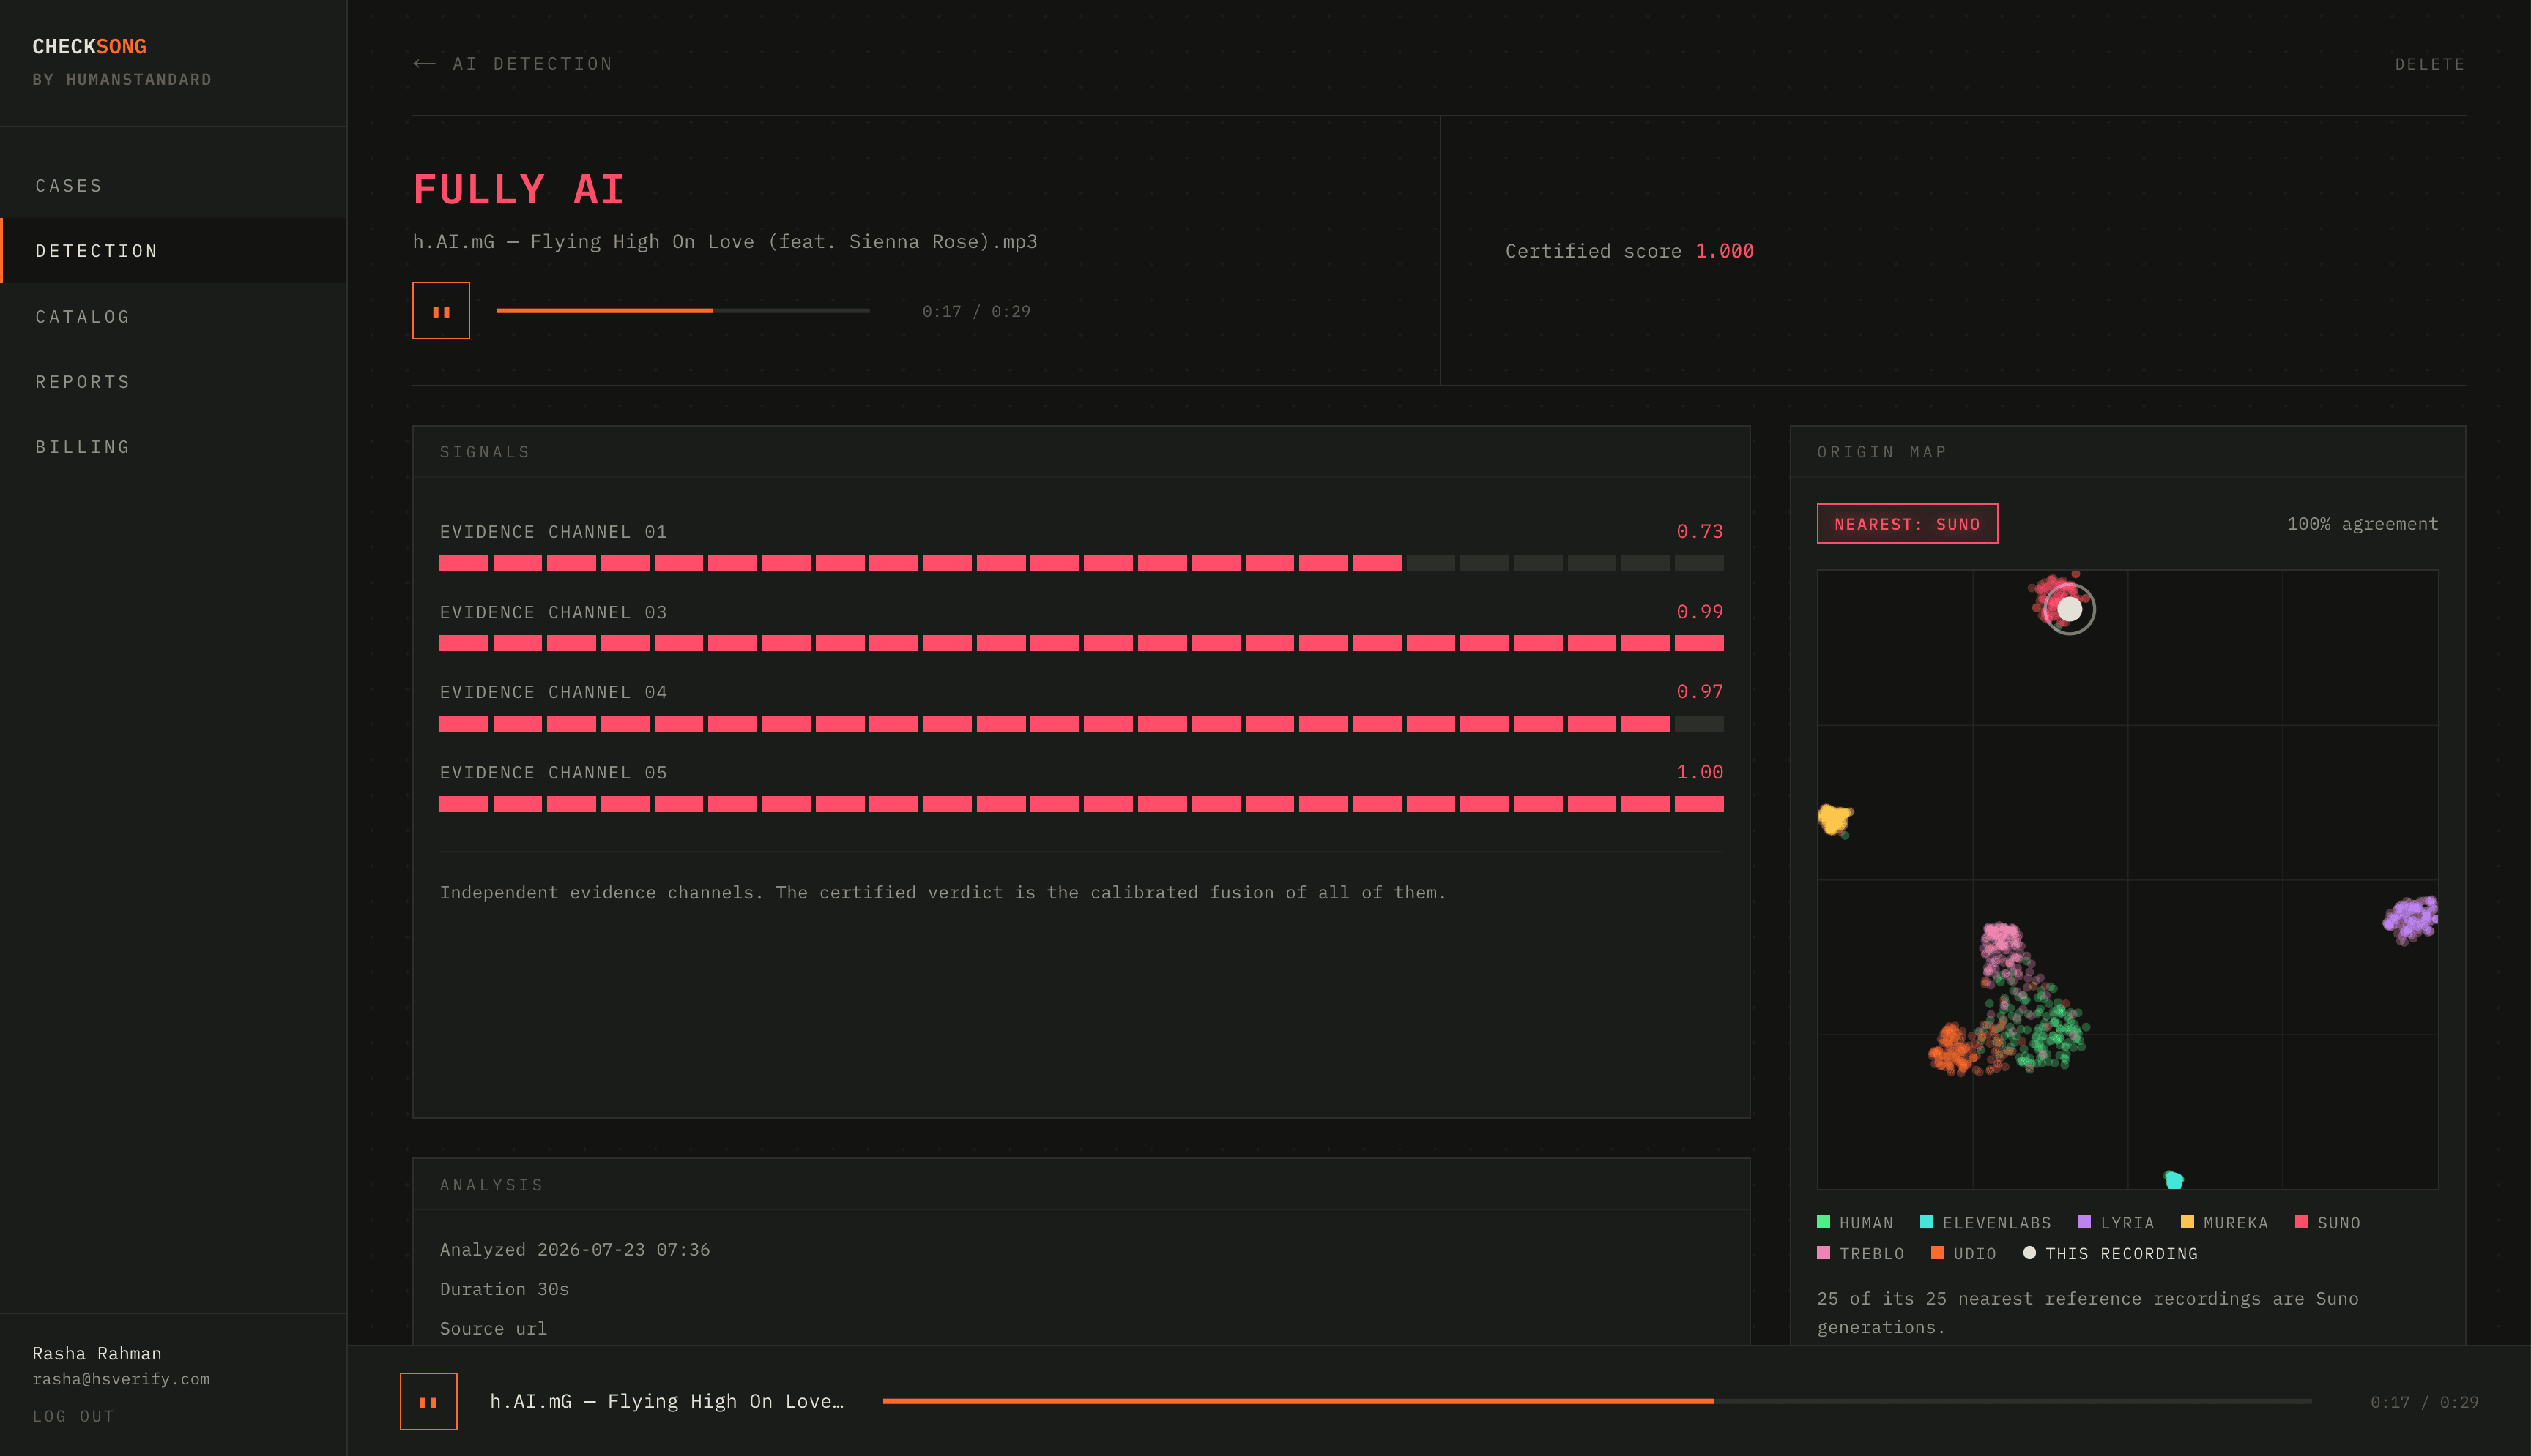Screen dimensions: 2531x1456
Task: Click the 0.73 score value
Action: pos(1699,531)
